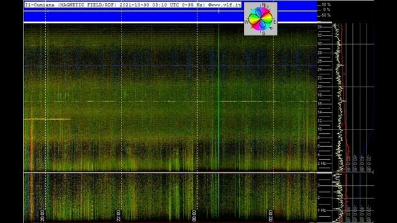Click the 3 label on lower spectrogram axis
The height and width of the screenshot is (223, 397).
click(x=319, y=185)
